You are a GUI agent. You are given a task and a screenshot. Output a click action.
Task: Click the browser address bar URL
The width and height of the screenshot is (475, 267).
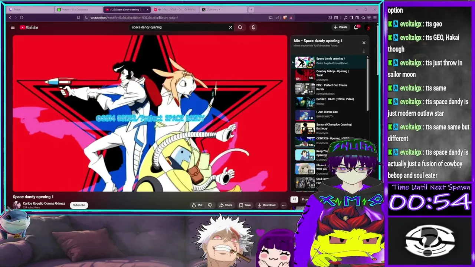point(134,17)
